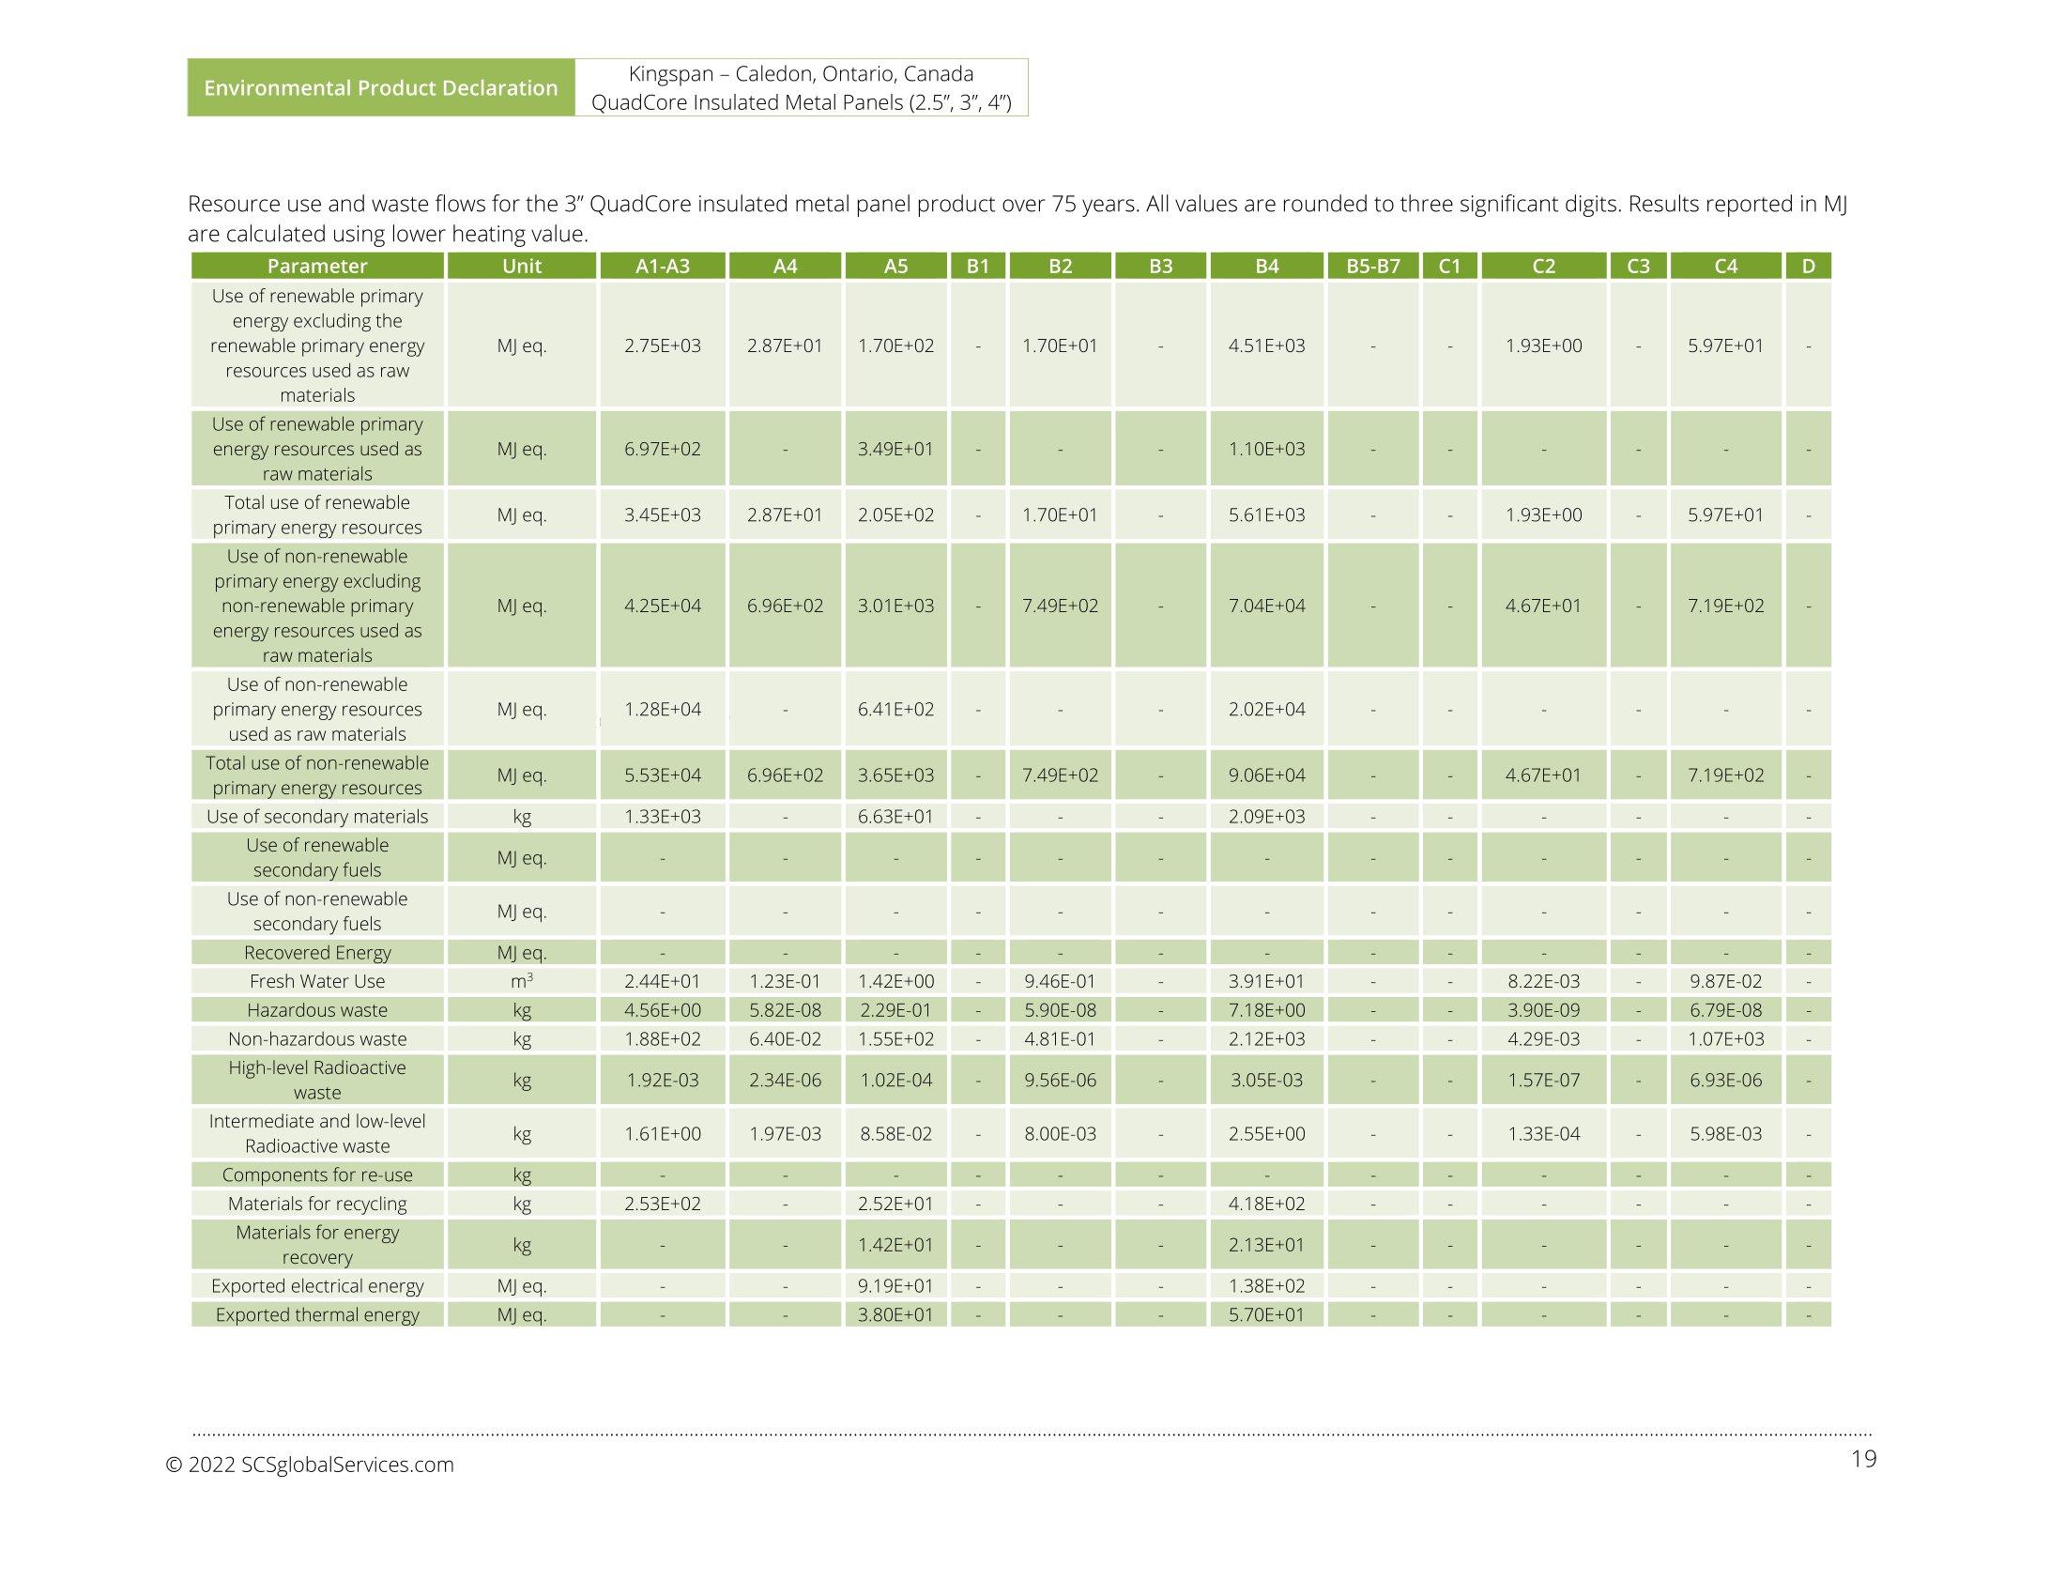Click the value 2.55E+00
Viewport: 2065px width, 1596px height.
(x=1266, y=1134)
